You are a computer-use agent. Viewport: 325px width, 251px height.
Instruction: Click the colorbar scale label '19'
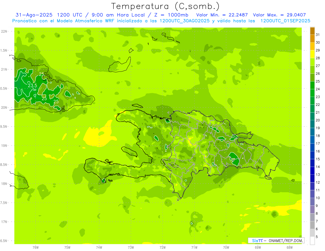(318, 128)
